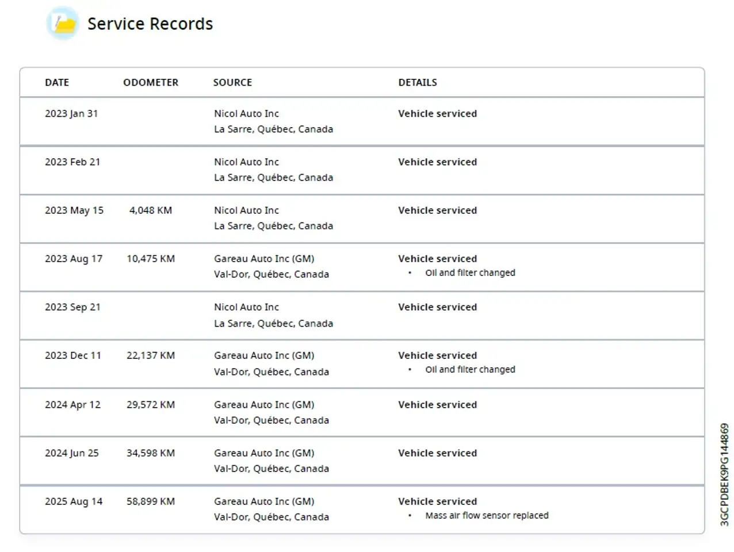This screenshot has width=734, height=552.
Task: Click Gareau Auto Inc in Aug 17 2023 row
Action: pos(264,259)
